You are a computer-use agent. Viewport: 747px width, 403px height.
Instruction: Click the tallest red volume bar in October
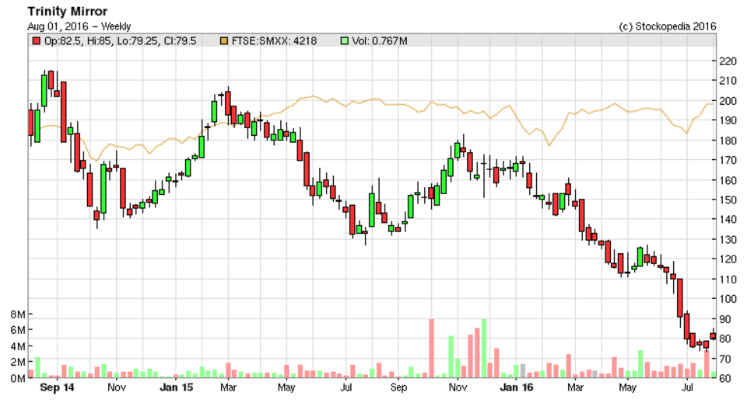pyautogui.click(x=432, y=349)
